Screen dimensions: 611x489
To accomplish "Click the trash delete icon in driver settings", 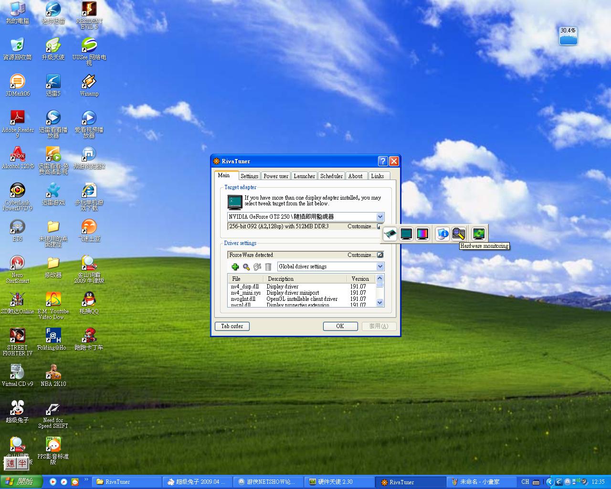I will click(x=268, y=267).
